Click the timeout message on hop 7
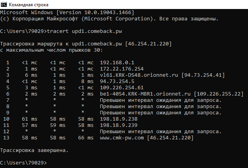Screen dimensions: 248x168 click(161, 100)
